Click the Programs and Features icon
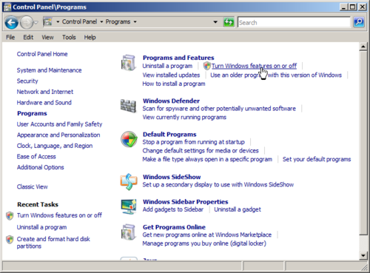The height and width of the screenshot is (273, 370). coord(128,62)
